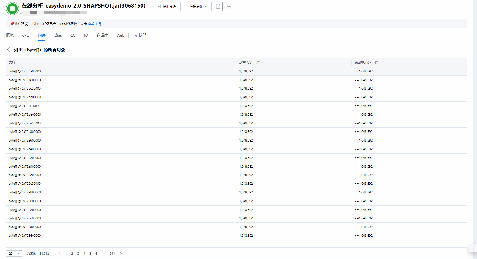Go to page 3

[x=78, y=254]
